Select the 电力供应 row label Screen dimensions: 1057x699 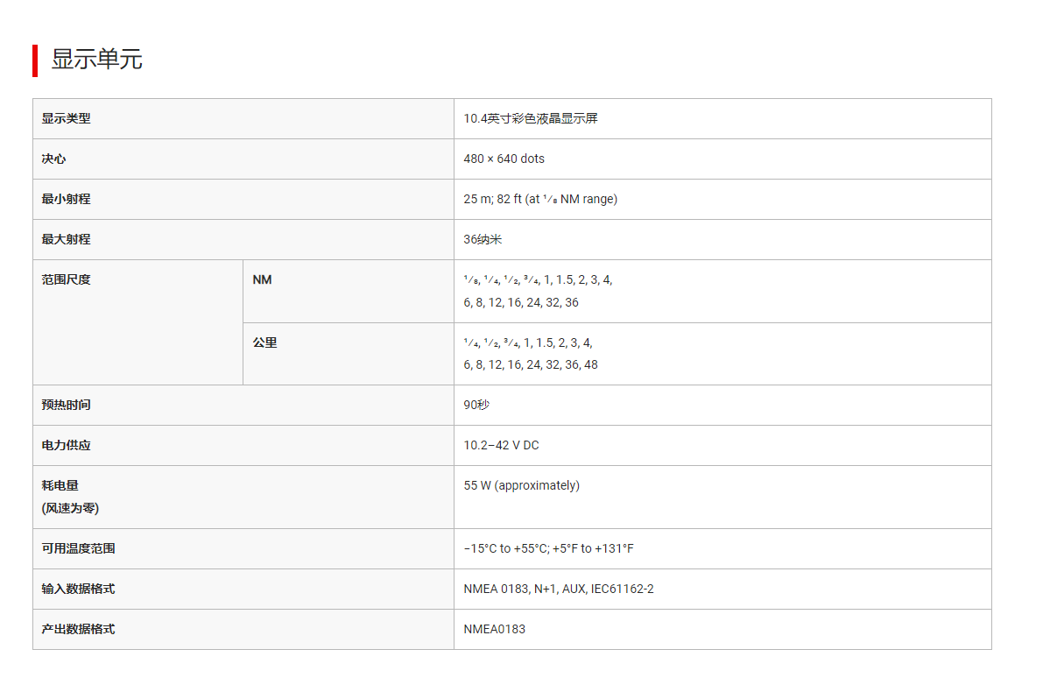coord(66,445)
